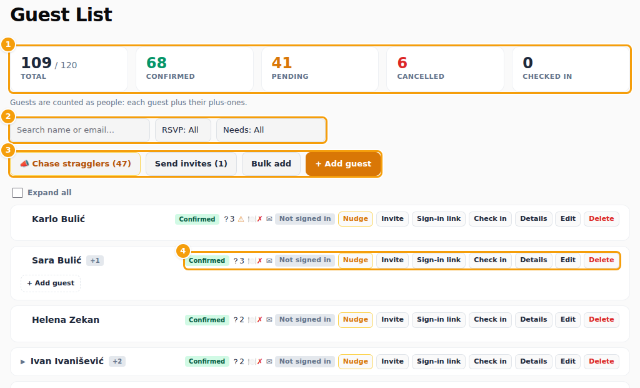Image resolution: width=640 pixels, height=388 pixels.
Task: Click the envelope icon in Sara Bulić's row
Action: [269, 260]
